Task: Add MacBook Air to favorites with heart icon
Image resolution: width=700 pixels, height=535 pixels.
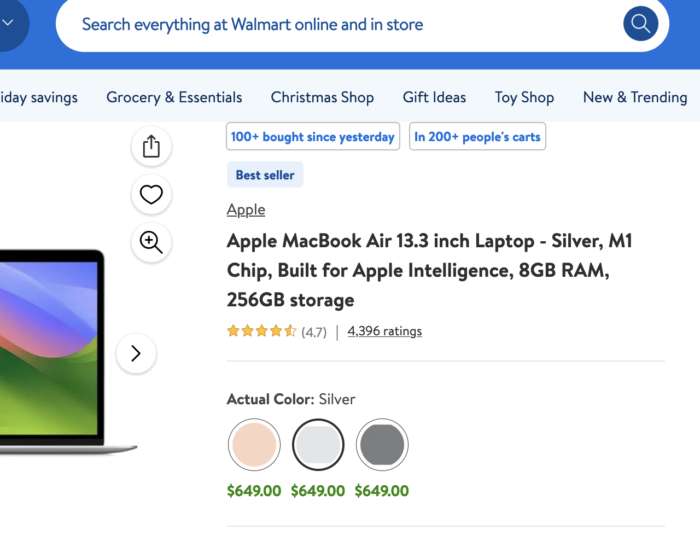Action: 151,194
